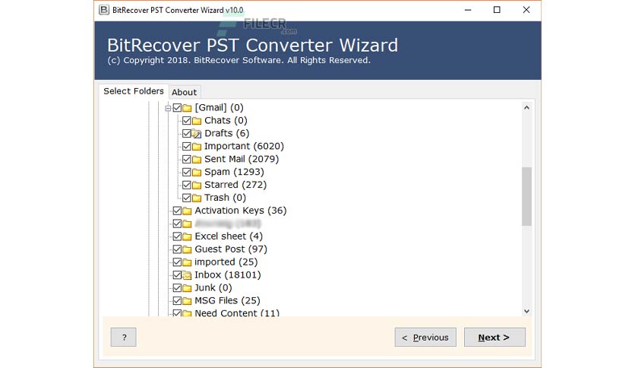635x368 pixels.
Task: Select the 'Drafts (6)' label
Action: [227, 133]
